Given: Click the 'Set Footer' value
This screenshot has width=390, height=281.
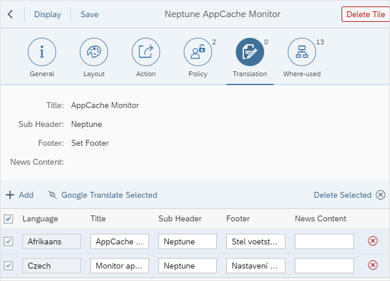Looking at the screenshot, I should tap(90, 143).
